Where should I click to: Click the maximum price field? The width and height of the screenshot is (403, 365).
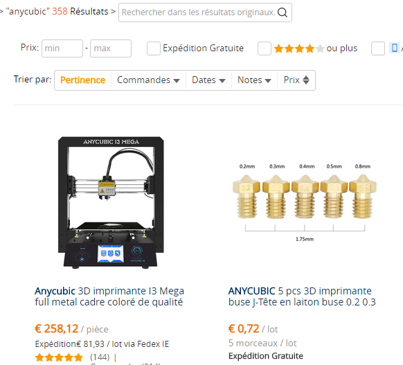point(111,48)
